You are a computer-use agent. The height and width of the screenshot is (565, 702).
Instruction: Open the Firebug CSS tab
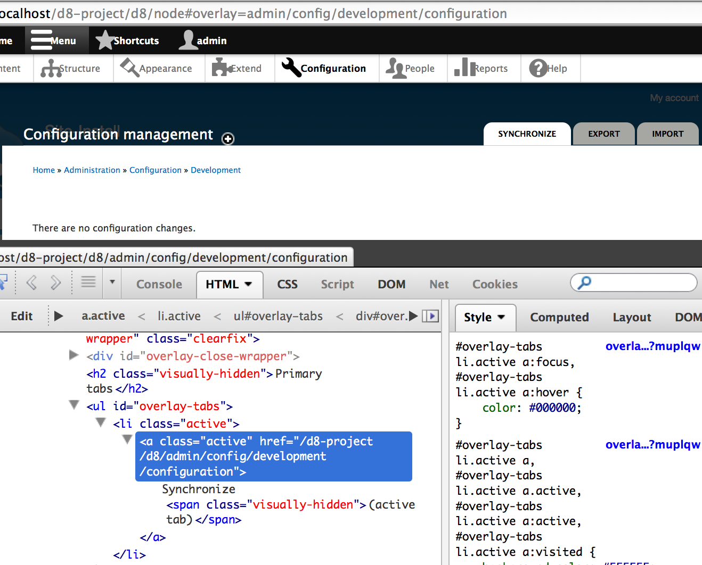pos(288,285)
